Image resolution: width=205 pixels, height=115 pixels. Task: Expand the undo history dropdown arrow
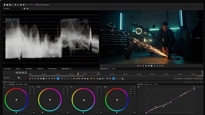point(29,5)
